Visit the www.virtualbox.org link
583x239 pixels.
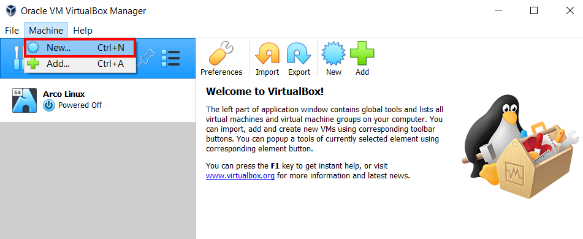(240, 175)
